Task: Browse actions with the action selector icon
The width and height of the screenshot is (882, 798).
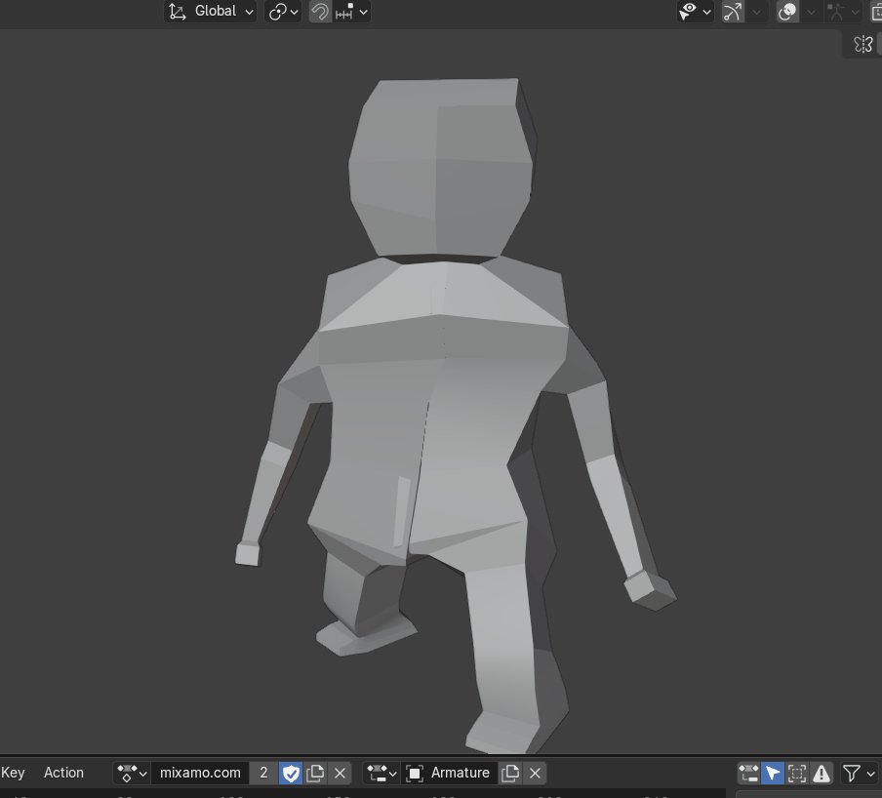Action: 132,773
